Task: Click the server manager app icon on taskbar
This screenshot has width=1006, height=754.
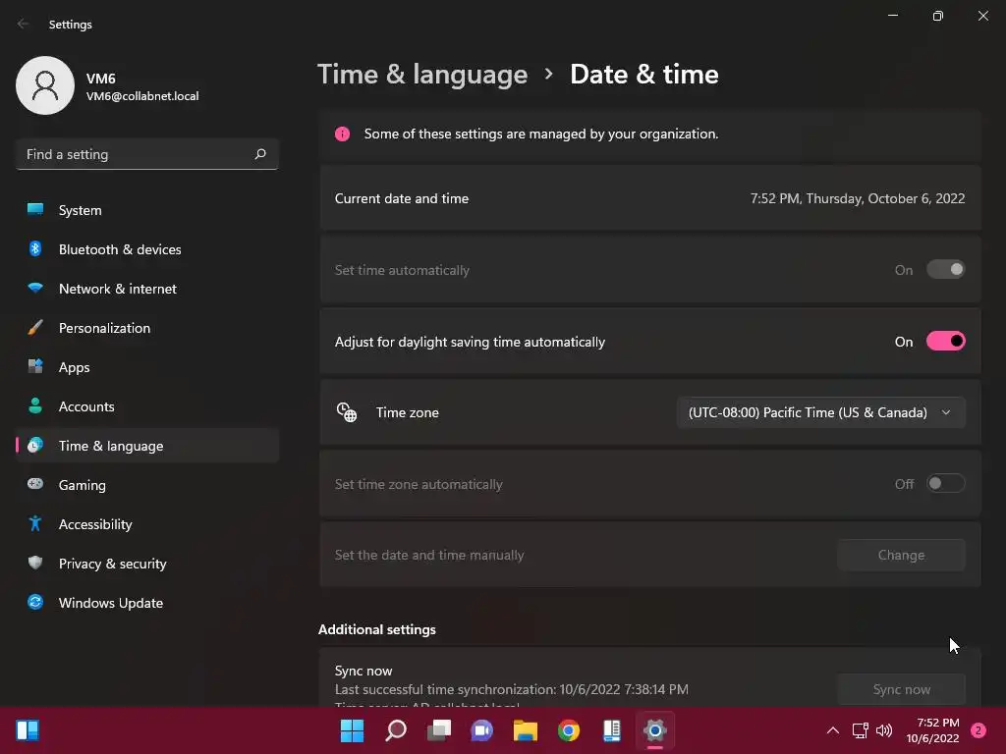Action: coord(612,730)
